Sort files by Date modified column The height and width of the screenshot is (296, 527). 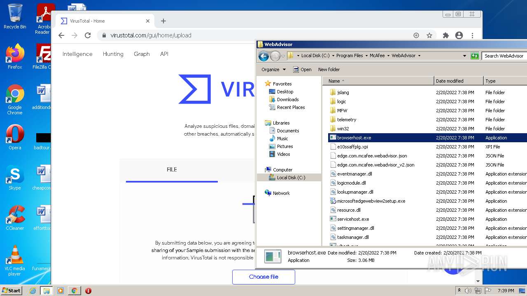click(458, 81)
